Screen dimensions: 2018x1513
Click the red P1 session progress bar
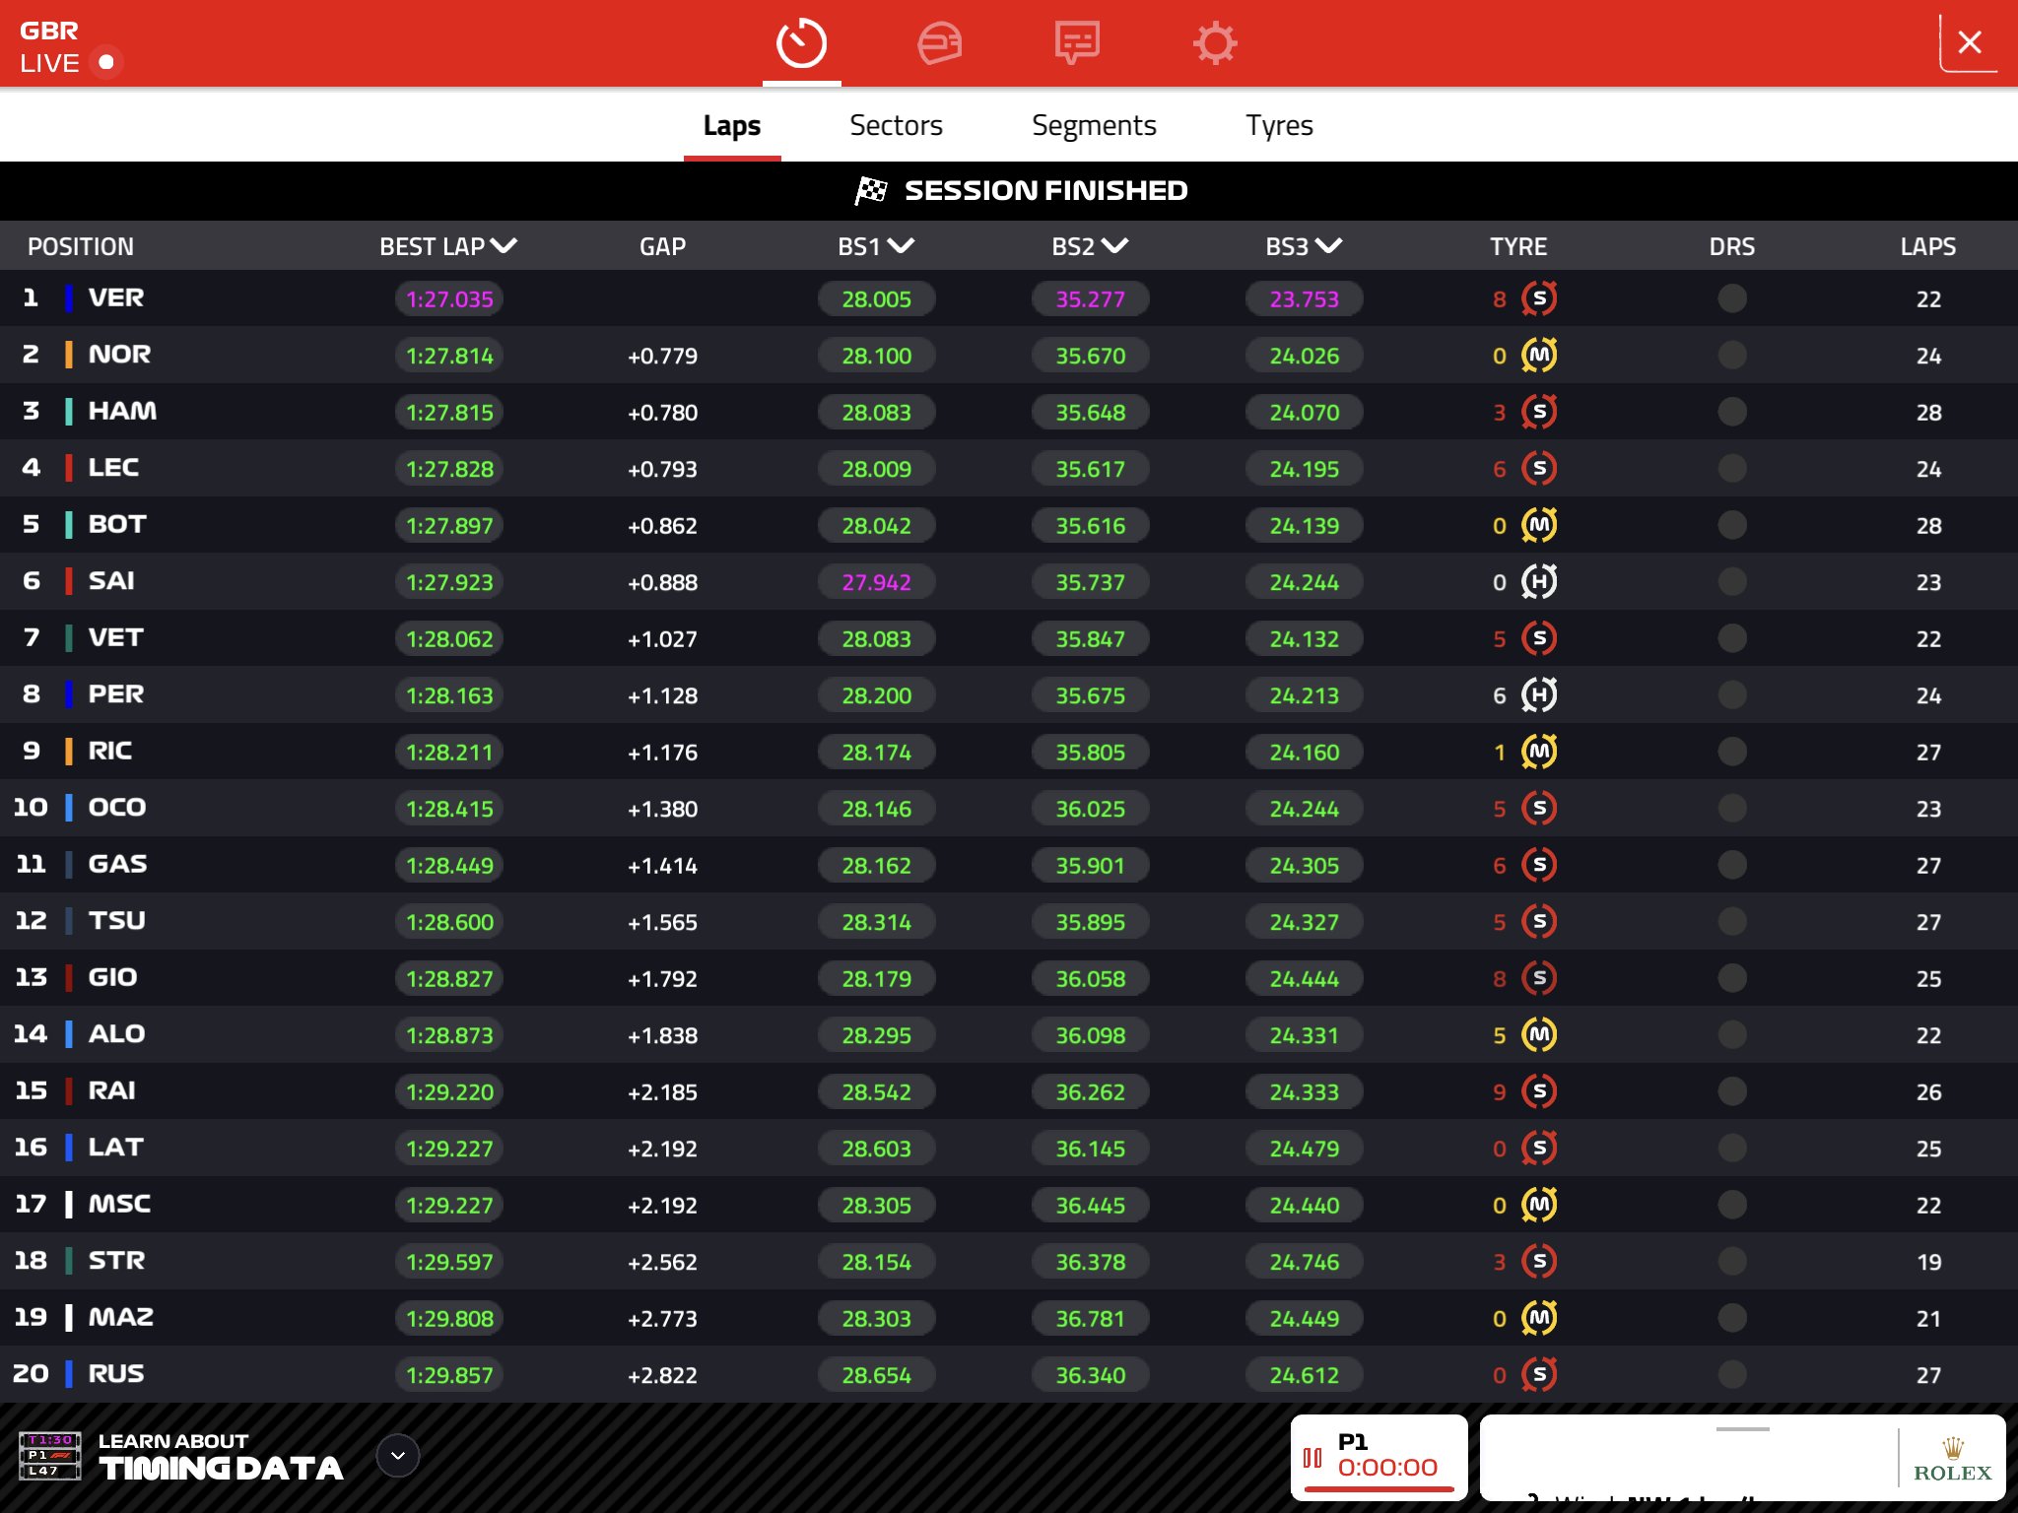[x=1379, y=1489]
